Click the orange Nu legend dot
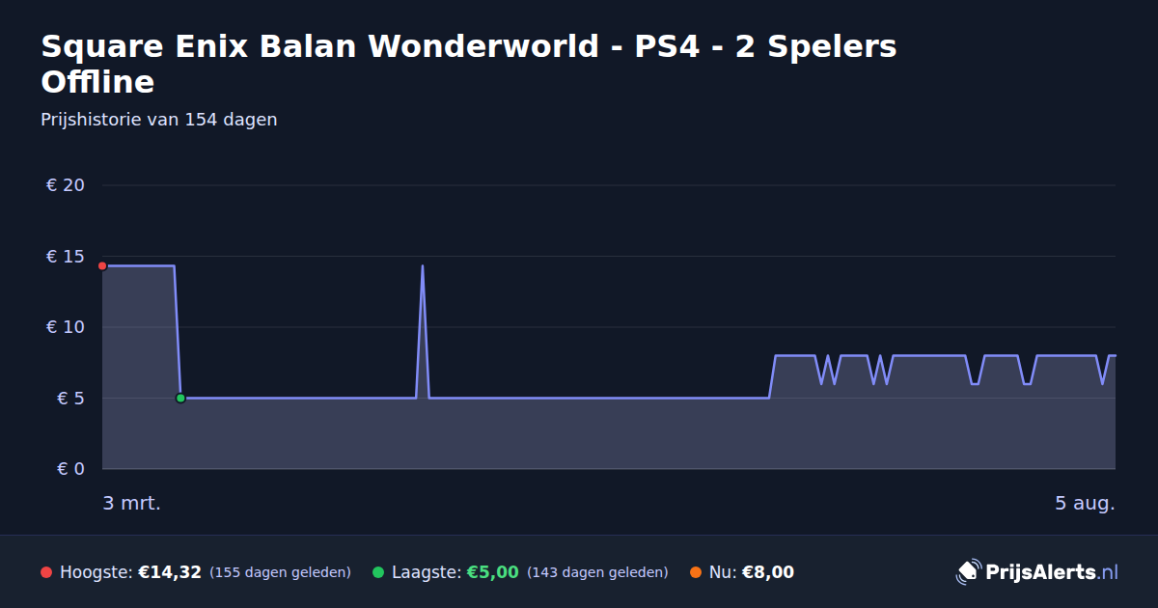The image size is (1158, 608). tap(696, 572)
